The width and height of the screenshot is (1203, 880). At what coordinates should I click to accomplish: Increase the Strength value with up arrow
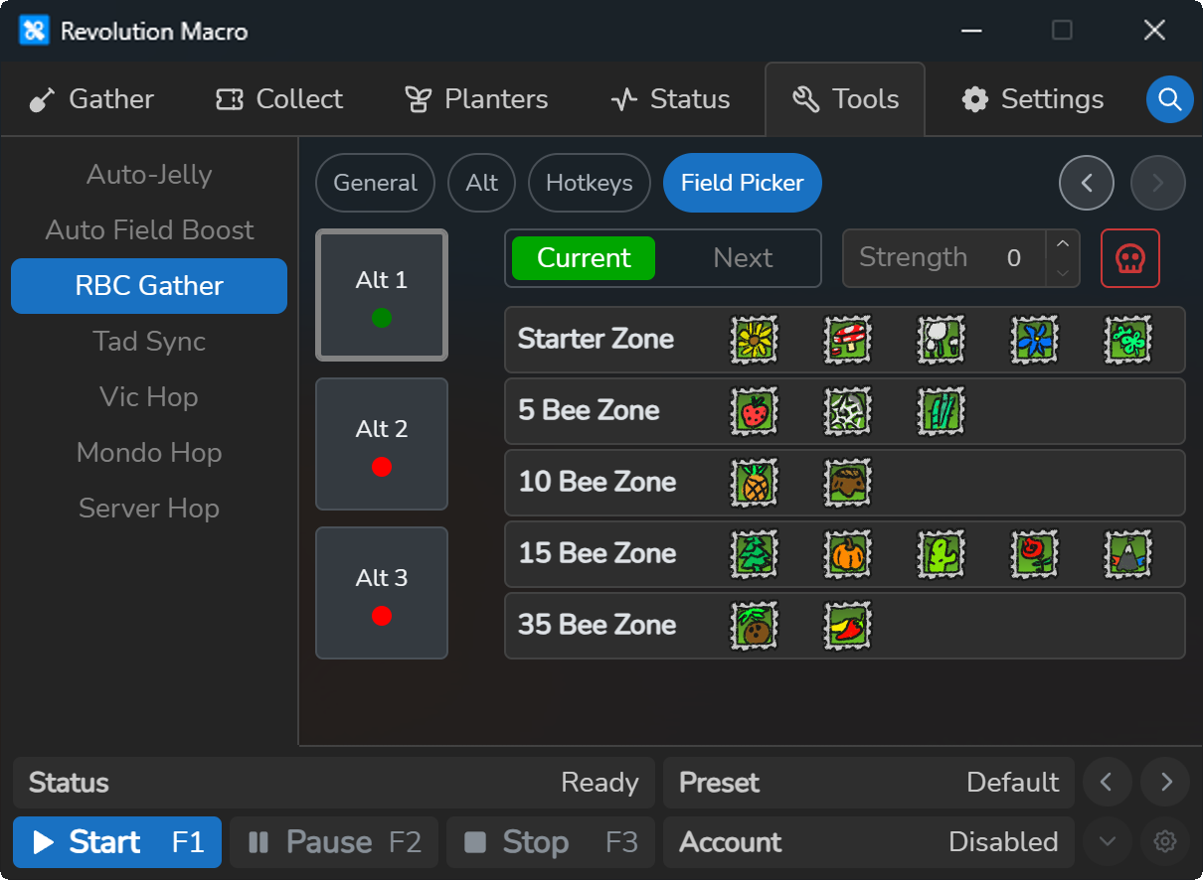[x=1063, y=244]
